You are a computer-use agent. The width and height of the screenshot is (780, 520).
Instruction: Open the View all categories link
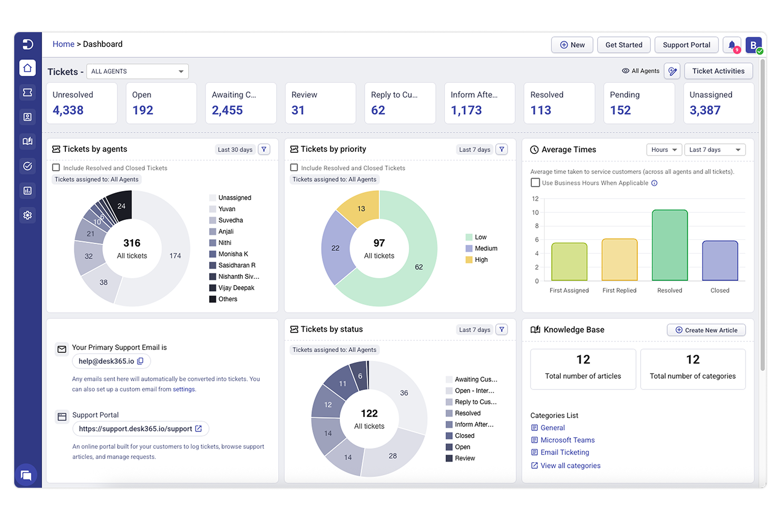(x=570, y=465)
